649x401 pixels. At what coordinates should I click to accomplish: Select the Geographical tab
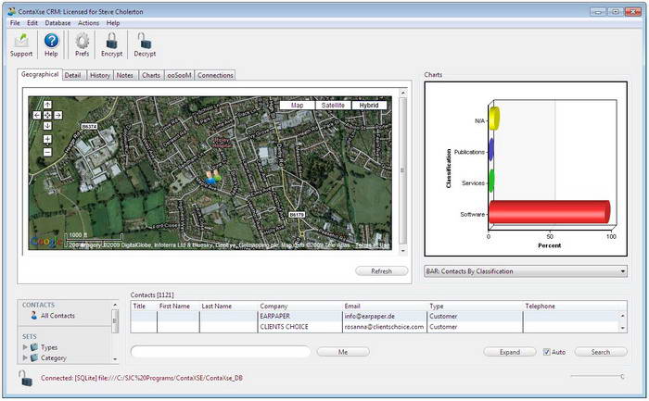(x=40, y=74)
